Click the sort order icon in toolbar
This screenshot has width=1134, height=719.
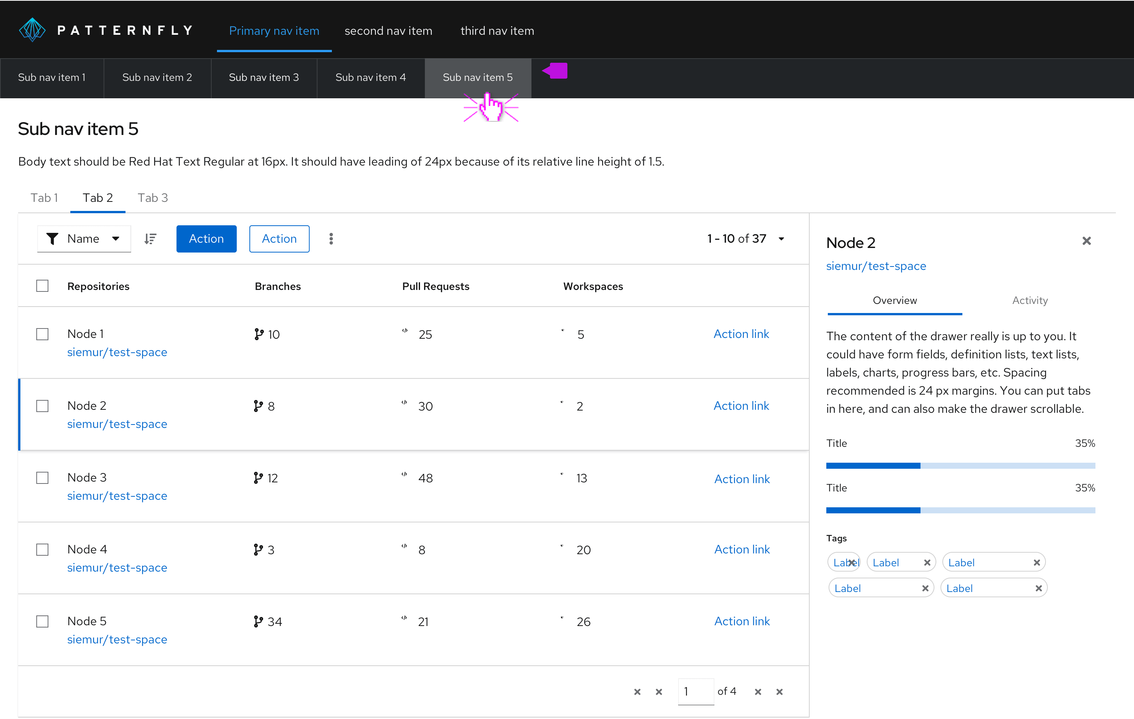(150, 239)
